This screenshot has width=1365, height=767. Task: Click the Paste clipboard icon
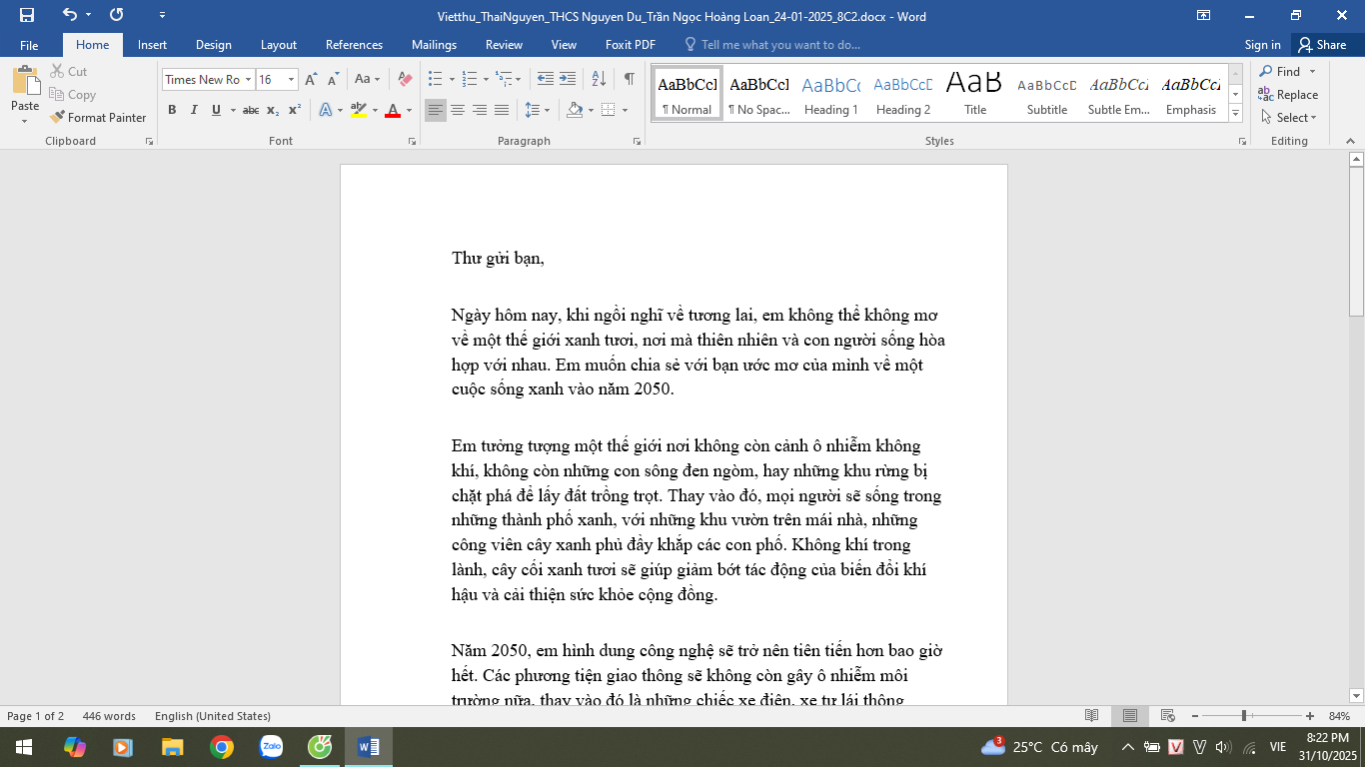(x=25, y=81)
